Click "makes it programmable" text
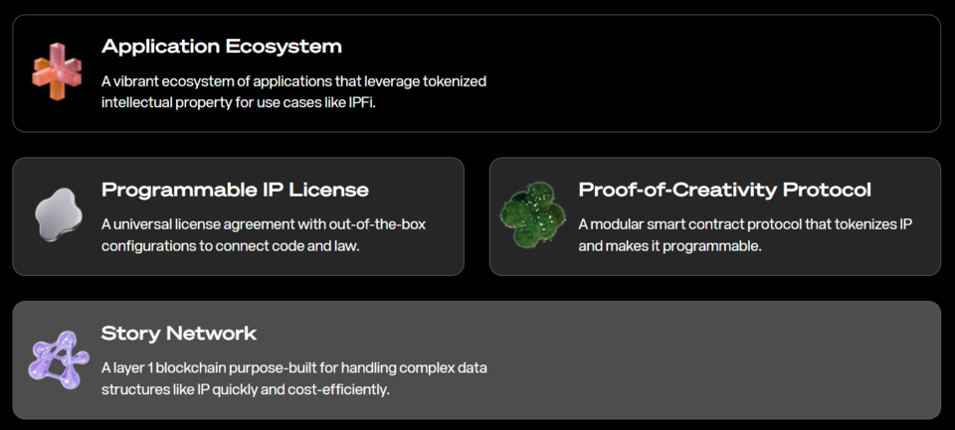Viewport: 955px width, 430px height. click(683, 245)
